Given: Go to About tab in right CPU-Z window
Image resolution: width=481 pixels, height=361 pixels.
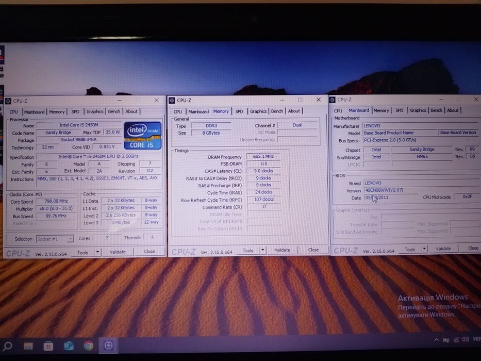Looking at the screenshot, I should click(x=453, y=110).
